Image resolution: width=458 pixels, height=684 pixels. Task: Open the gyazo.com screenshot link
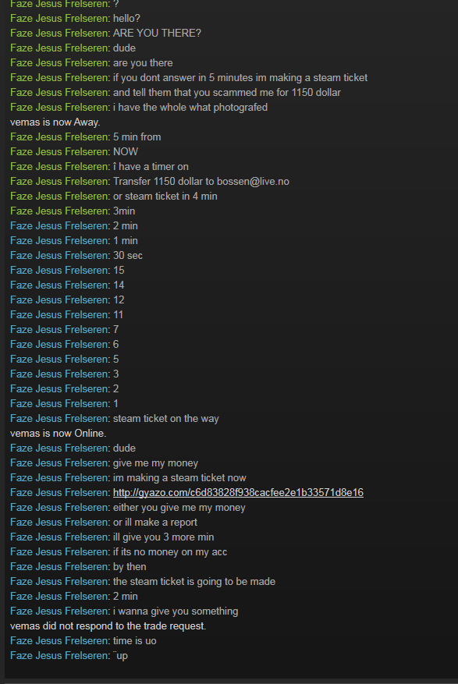tap(238, 492)
